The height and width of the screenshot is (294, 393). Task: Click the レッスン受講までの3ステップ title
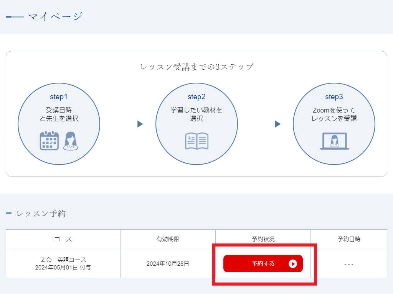coord(196,67)
